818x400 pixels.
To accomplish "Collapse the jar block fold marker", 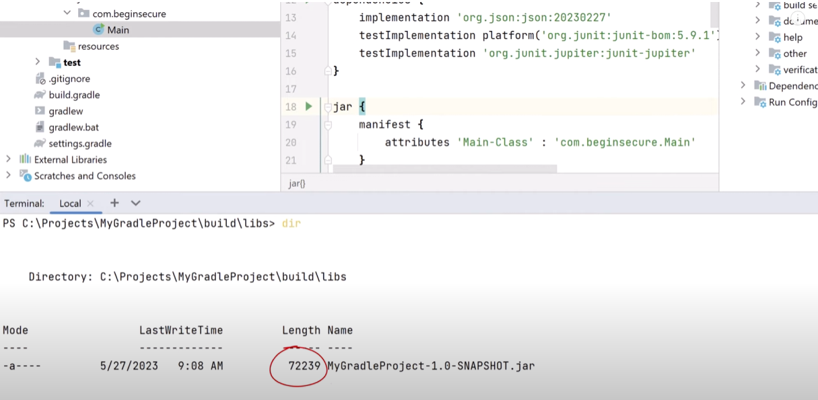I will pos(328,106).
